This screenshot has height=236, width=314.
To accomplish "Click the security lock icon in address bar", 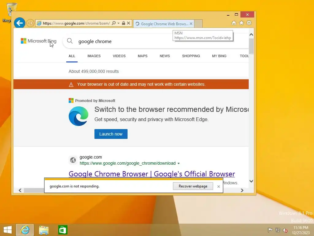I will point(124,23).
